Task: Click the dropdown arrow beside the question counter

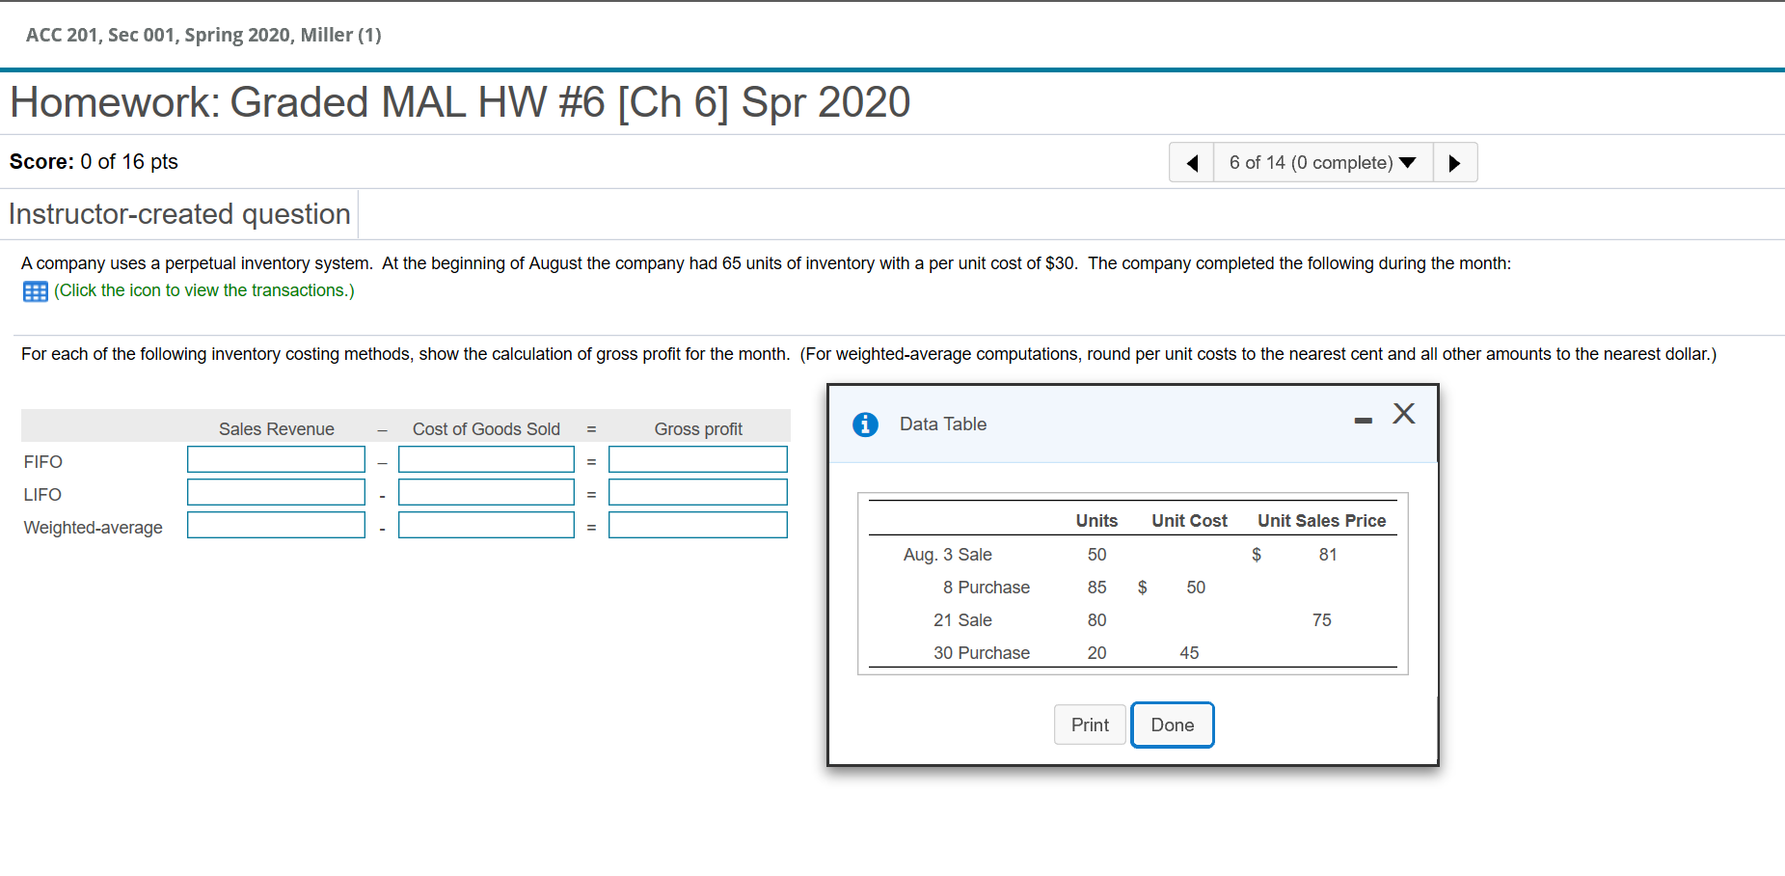Action: [1406, 162]
